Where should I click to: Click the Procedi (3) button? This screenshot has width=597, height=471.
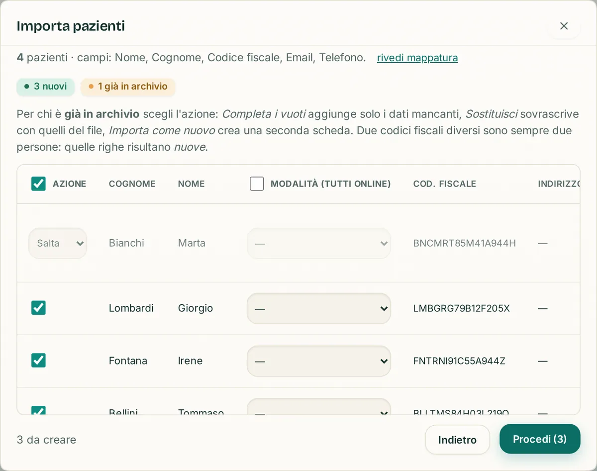pyautogui.click(x=540, y=439)
